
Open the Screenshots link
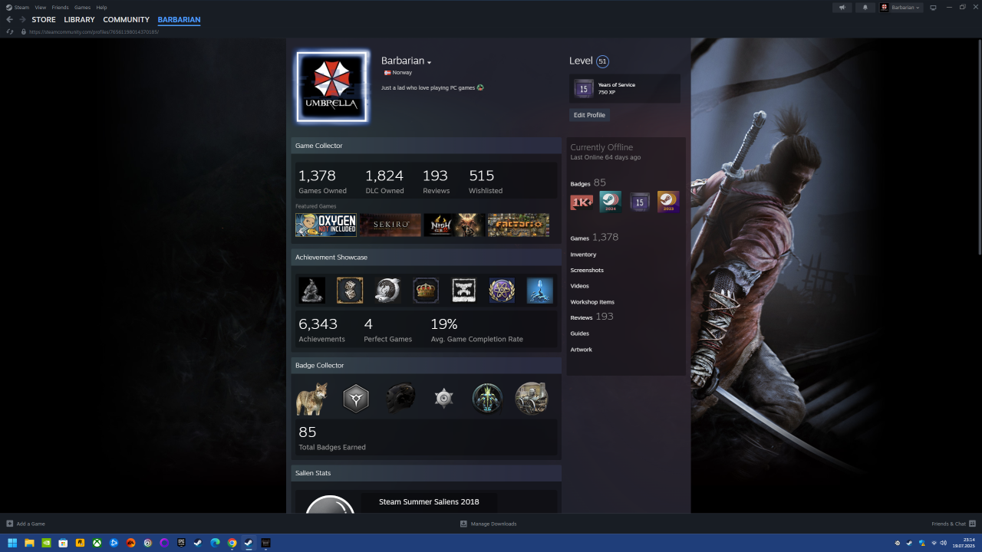[587, 271]
